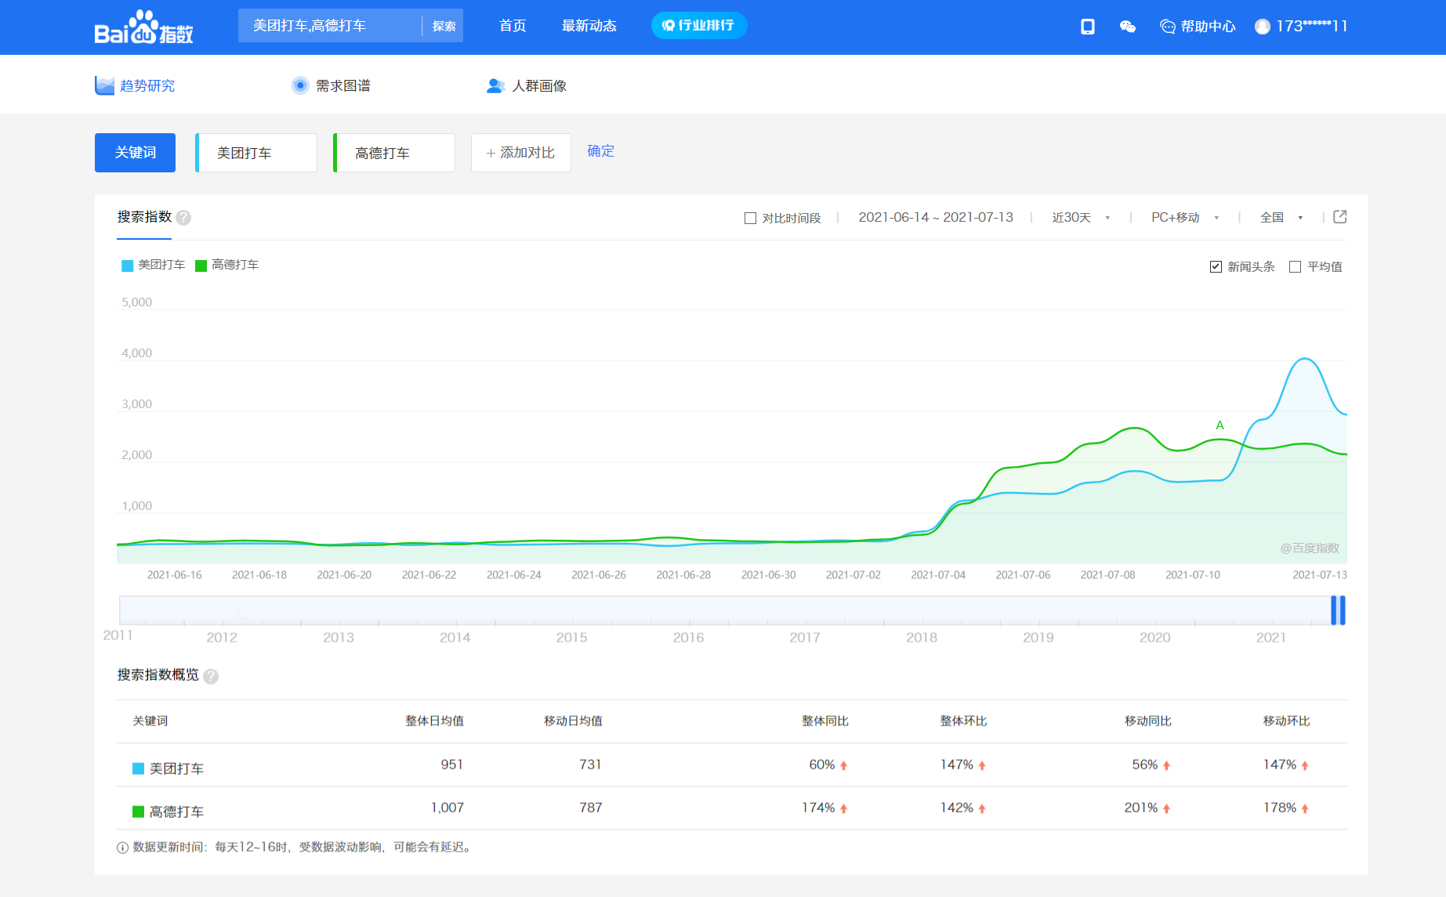Click news marker A on the chart
The width and height of the screenshot is (1446, 897).
[1219, 425]
